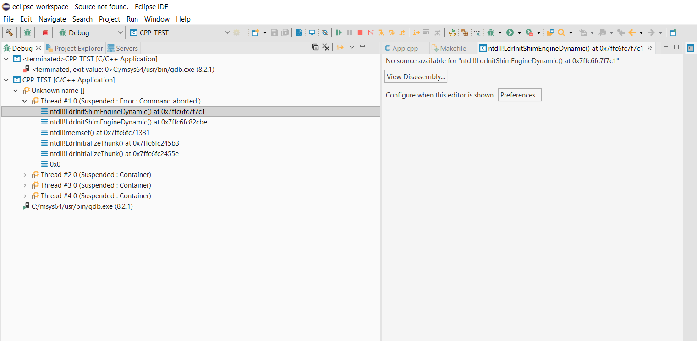Click the blue document properties icon
697x341 pixels.
tap(299, 32)
